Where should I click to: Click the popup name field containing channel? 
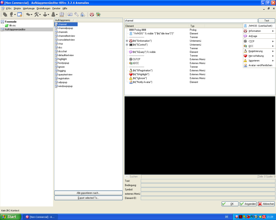tap(191, 21)
